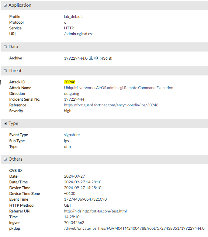
Task: Open the Referrer URI test.html link
Action: (x=95, y=211)
